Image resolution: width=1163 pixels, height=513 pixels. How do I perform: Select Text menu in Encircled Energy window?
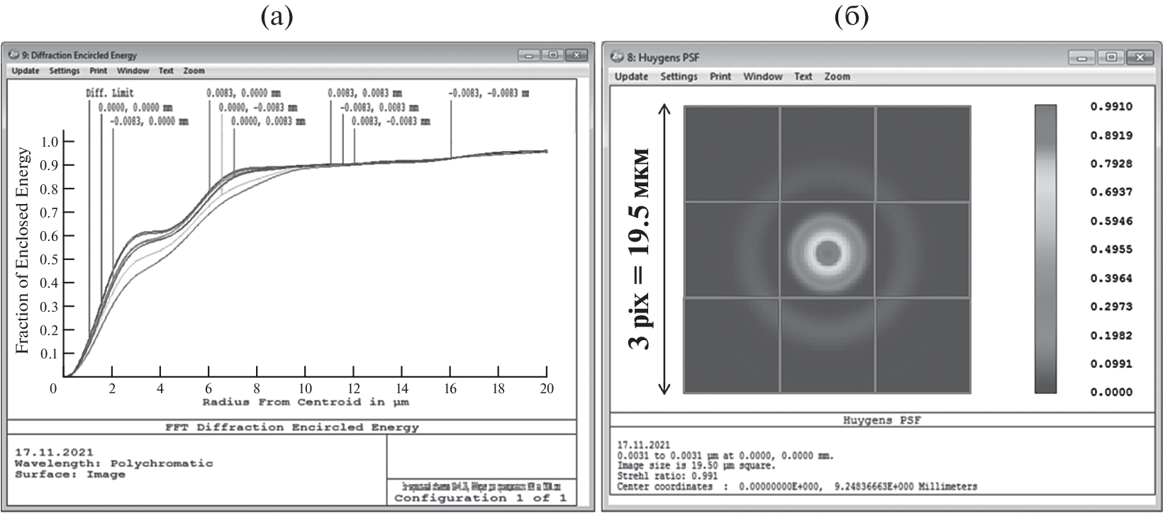[166, 71]
